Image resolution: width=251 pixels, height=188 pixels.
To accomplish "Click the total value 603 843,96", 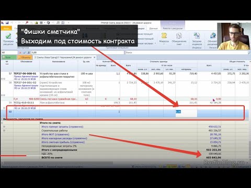I will (x=213, y=158).
